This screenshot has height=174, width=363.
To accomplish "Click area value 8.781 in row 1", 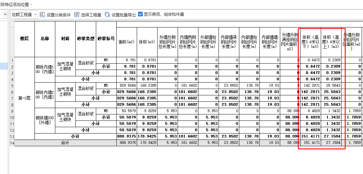I will (127, 60).
